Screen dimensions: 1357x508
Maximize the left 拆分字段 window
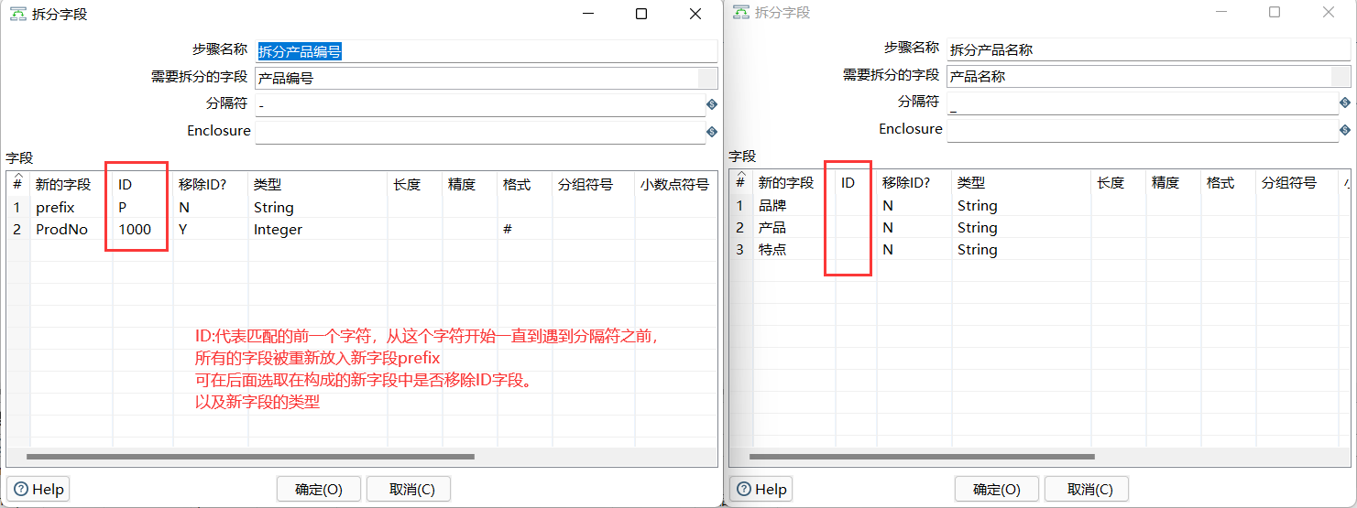pos(641,14)
